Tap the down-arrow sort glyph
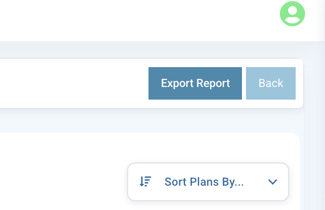This screenshot has height=210, width=325. coord(145,182)
